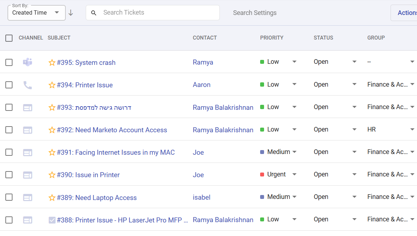This screenshot has height=236, width=417.
Task: Select the checkbox for ticket #390
Action: pos(9,175)
